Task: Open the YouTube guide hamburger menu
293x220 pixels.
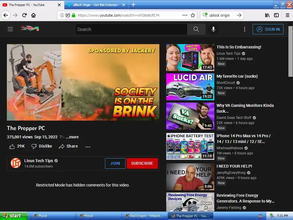Action: 10,29
